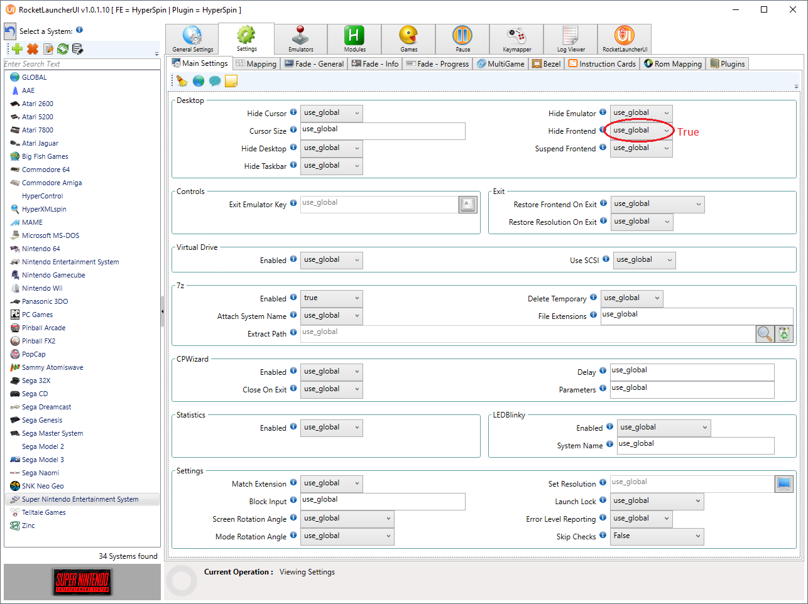This screenshot has width=808, height=604.
Task: Click the database edit icon
Action: click(x=77, y=49)
